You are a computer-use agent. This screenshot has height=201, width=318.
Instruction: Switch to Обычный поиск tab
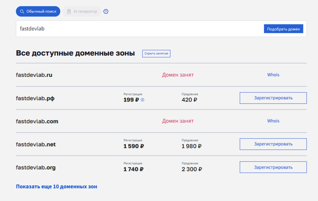(x=38, y=11)
